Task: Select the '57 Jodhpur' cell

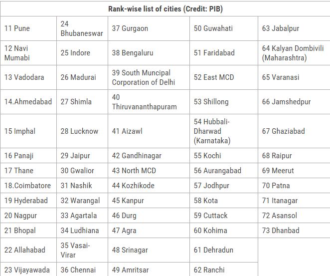Action: [224, 185]
